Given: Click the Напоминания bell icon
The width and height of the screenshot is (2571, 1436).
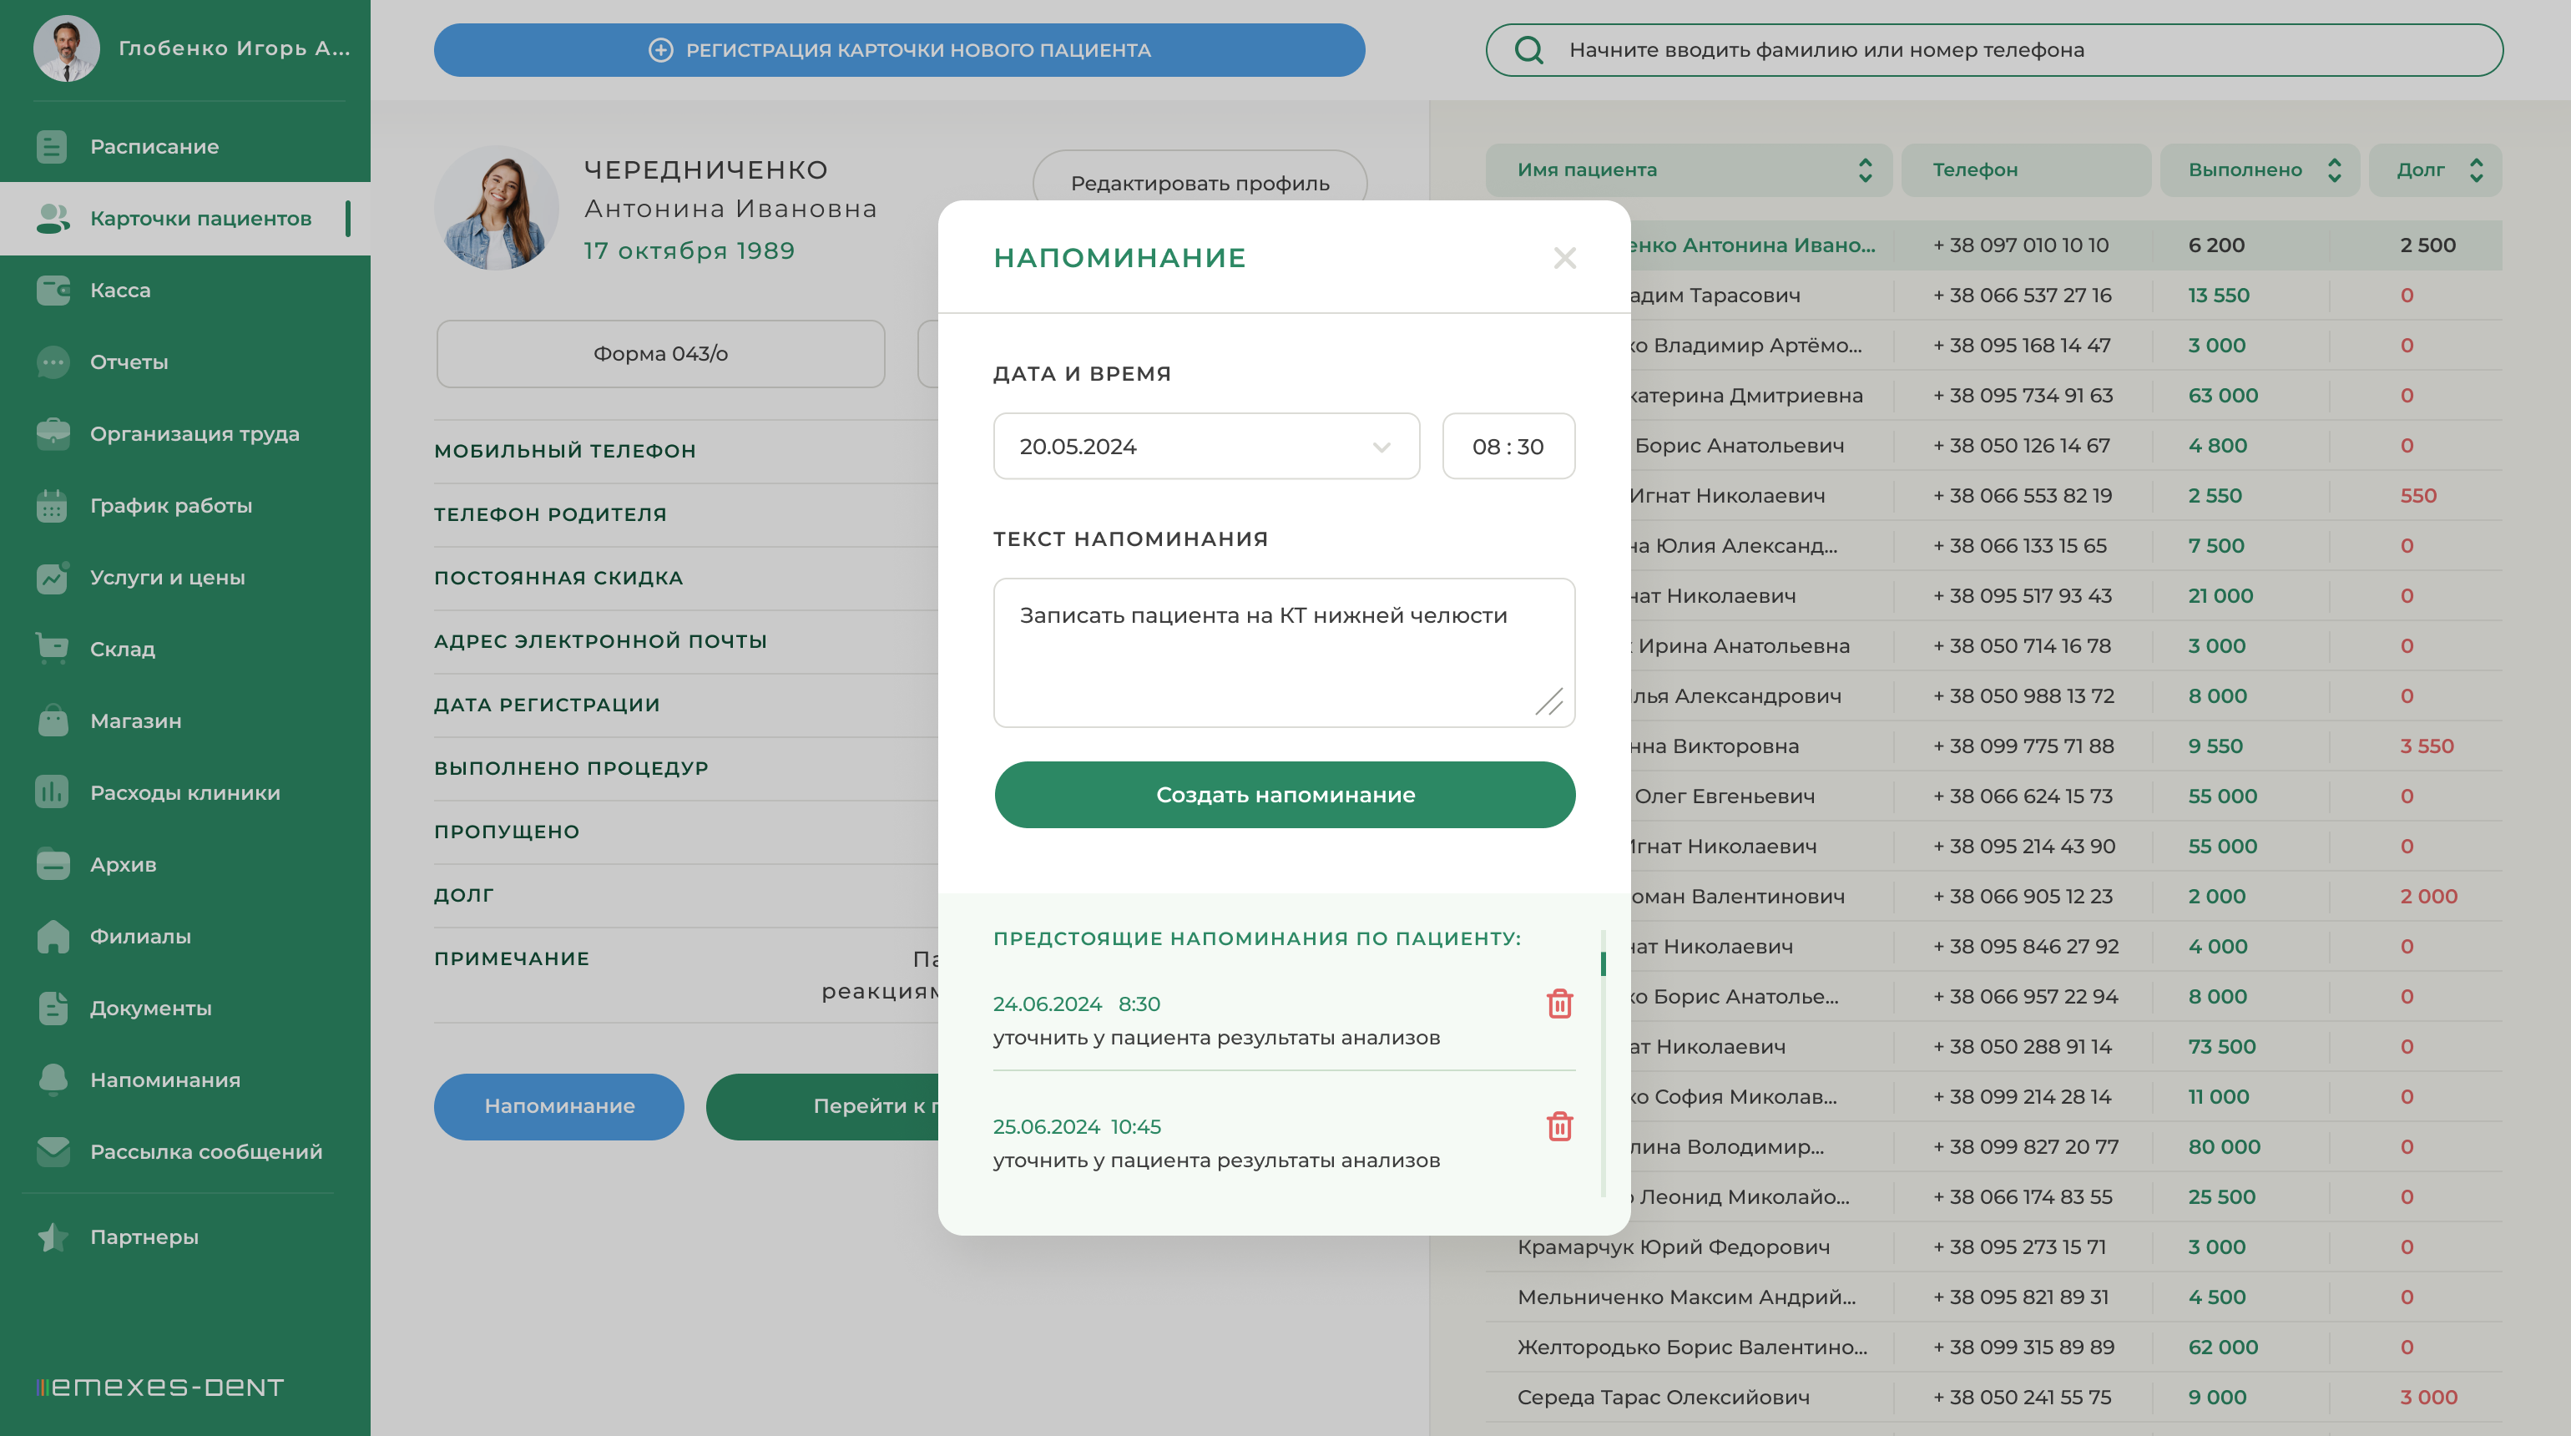Looking at the screenshot, I should point(52,1080).
